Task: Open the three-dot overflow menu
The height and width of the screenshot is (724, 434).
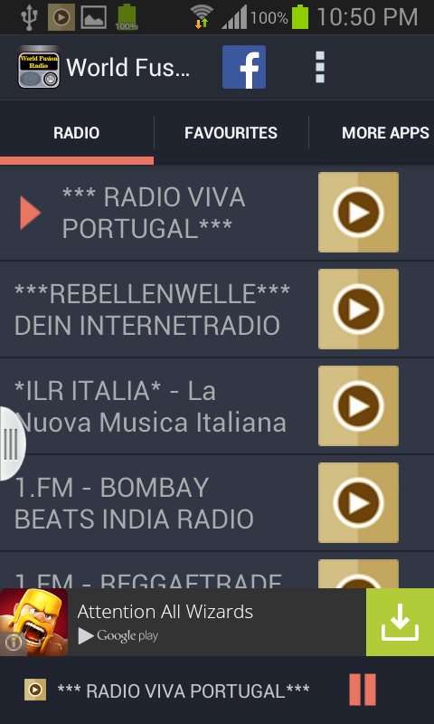Action: coord(319,67)
